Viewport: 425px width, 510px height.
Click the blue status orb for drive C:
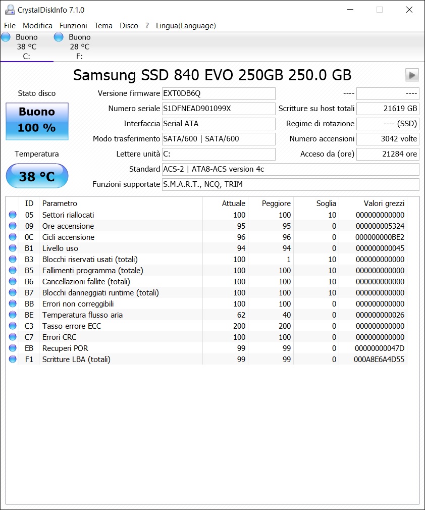tap(6, 37)
